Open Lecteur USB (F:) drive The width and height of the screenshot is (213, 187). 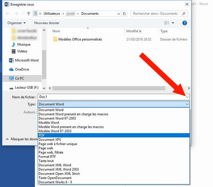pyautogui.click(x=27, y=88)
